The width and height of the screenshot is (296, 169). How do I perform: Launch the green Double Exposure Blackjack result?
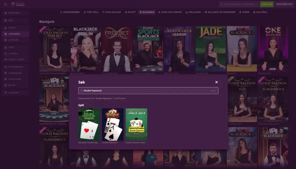click(136, 124)
